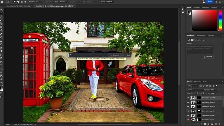Toggle the layer filter on/off switch
This screenshot has width=224, height=126.
pos(217,85)
